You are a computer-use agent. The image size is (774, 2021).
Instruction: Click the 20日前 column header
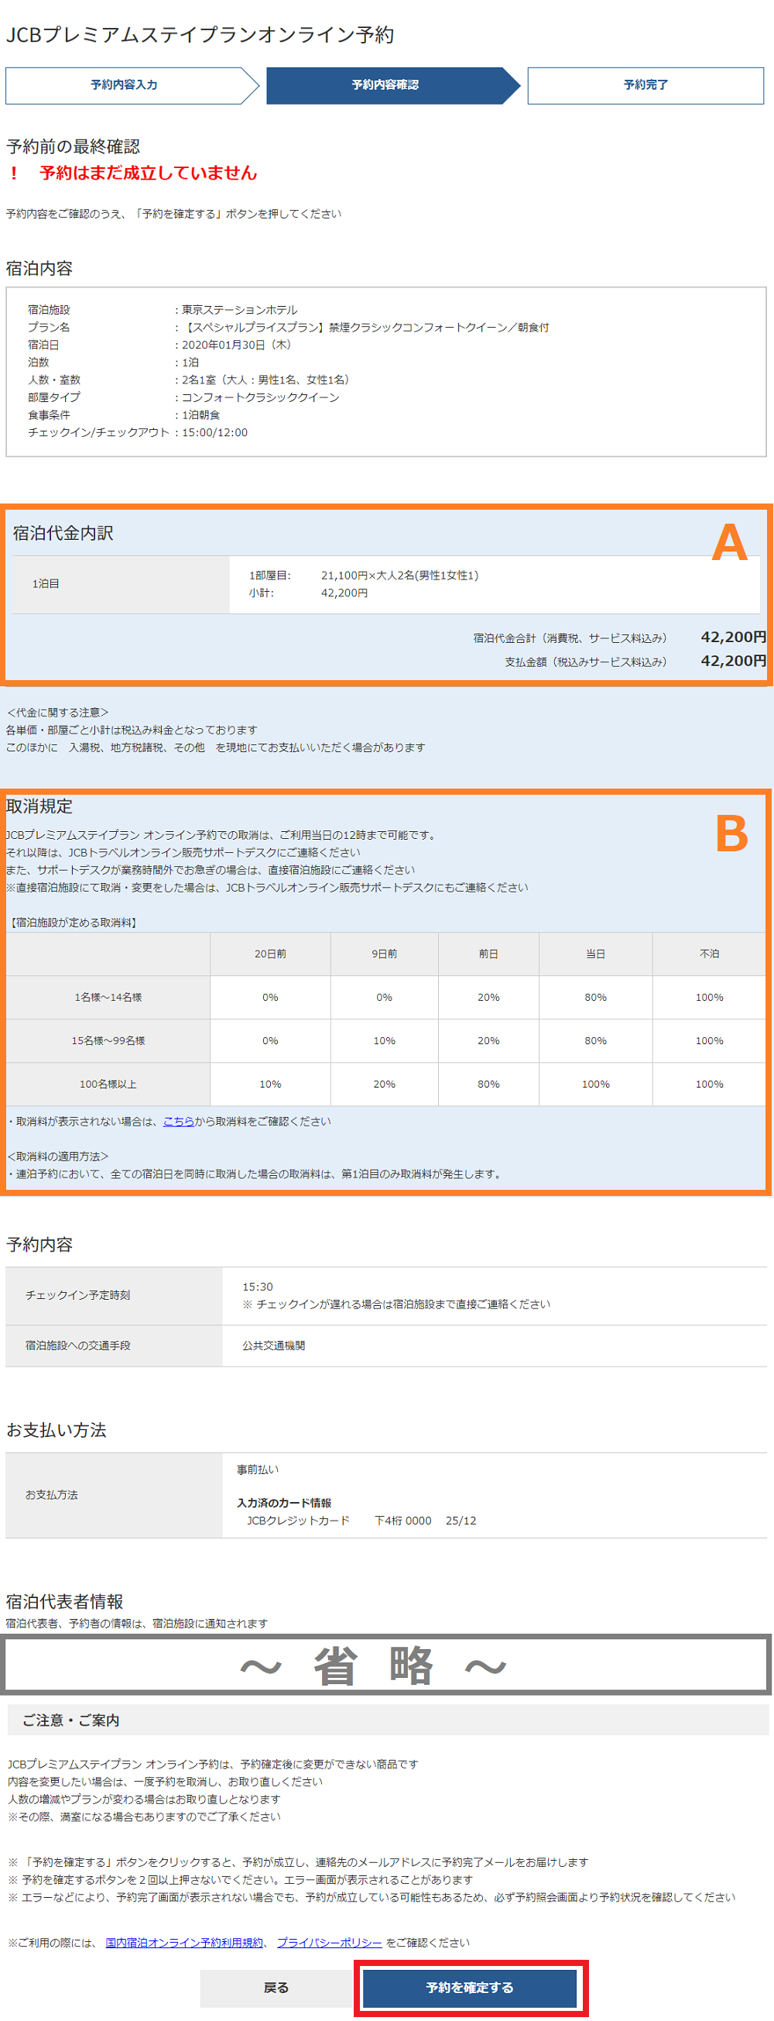pyautogui.click(x=271, y=954)
